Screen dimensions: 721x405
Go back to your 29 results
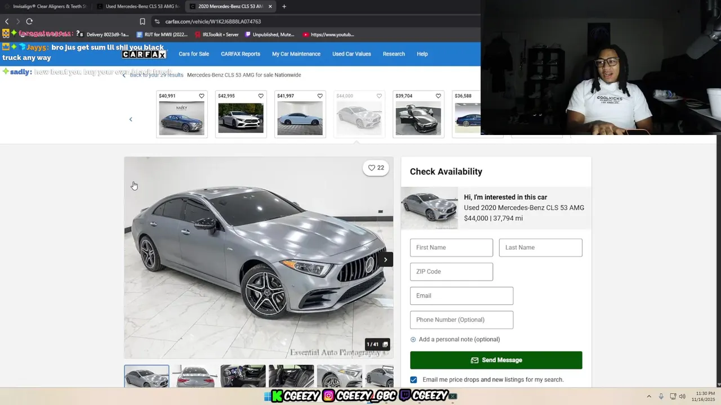[153, 75]
